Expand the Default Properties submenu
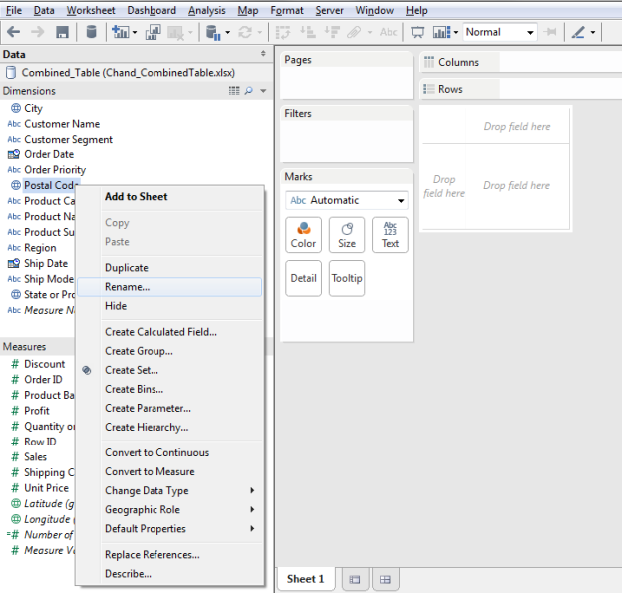Screen dimensions: 622x593 [169, 529]
